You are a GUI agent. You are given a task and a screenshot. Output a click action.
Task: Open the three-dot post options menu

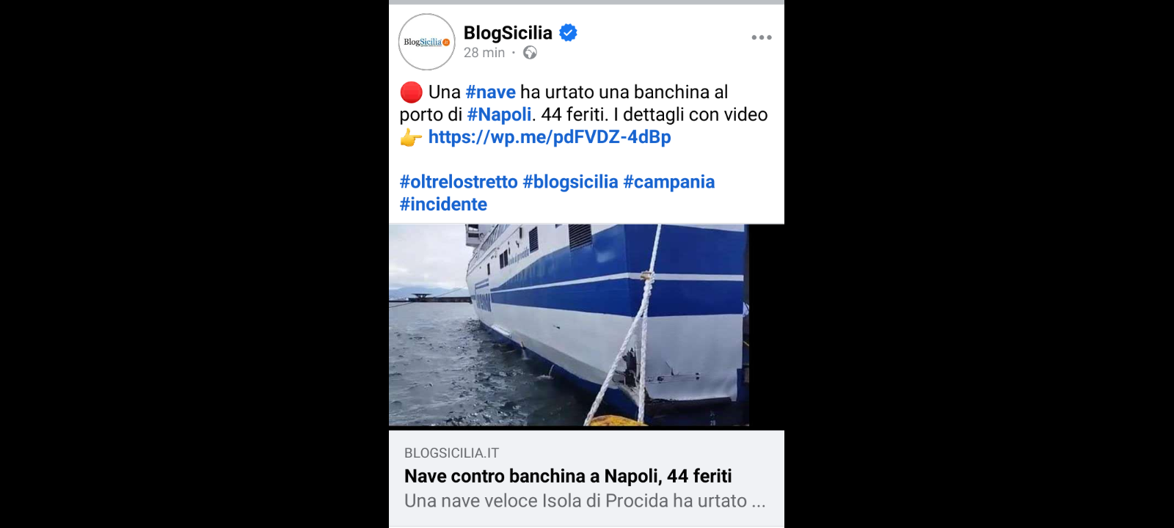click(x=762, y=37)
